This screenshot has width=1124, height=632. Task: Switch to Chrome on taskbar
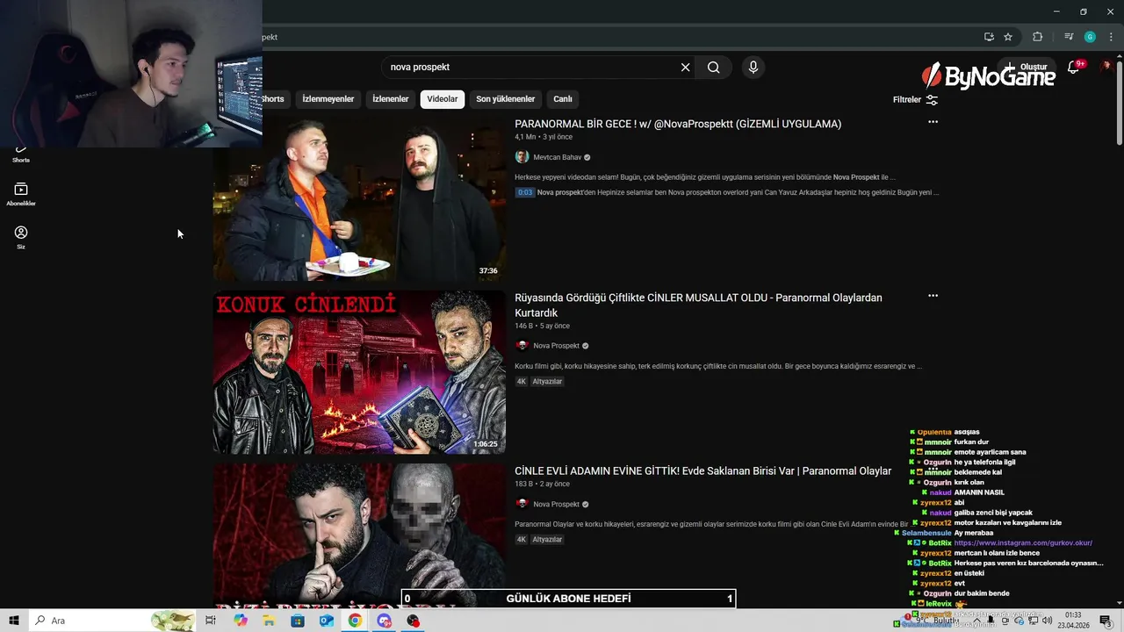click(355, 621)
